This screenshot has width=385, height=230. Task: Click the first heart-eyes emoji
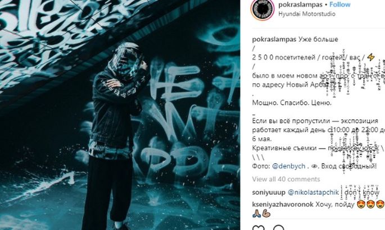pos(361,204)
